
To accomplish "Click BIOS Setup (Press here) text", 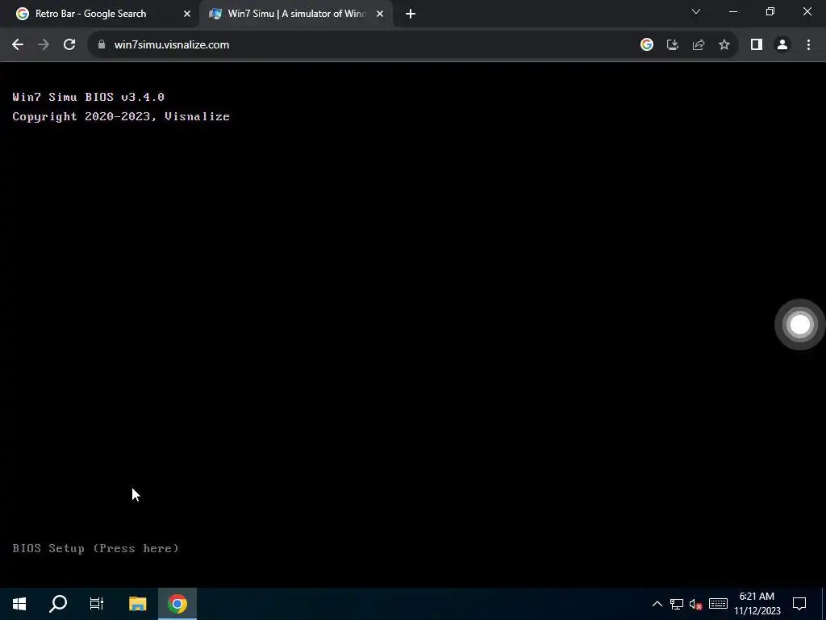I will pyautogui.click(x=95, y=548).
